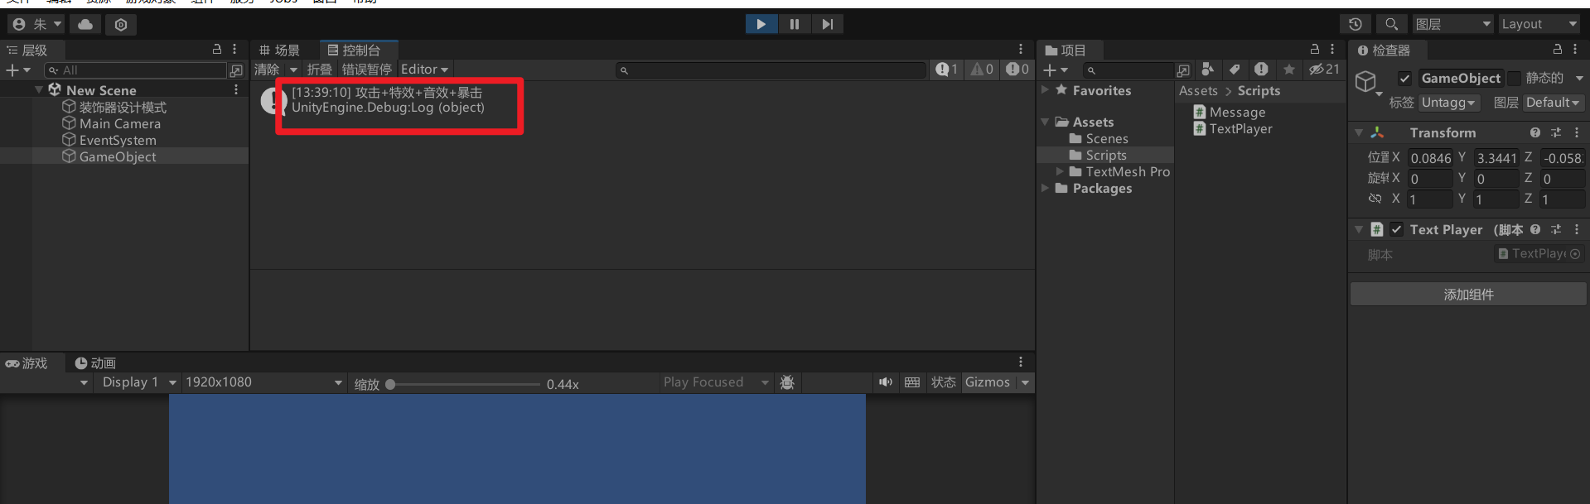This screenshot has height=504, width=1590.
Task: Select GameObject in hierarchy
Action: pos(118,156)
